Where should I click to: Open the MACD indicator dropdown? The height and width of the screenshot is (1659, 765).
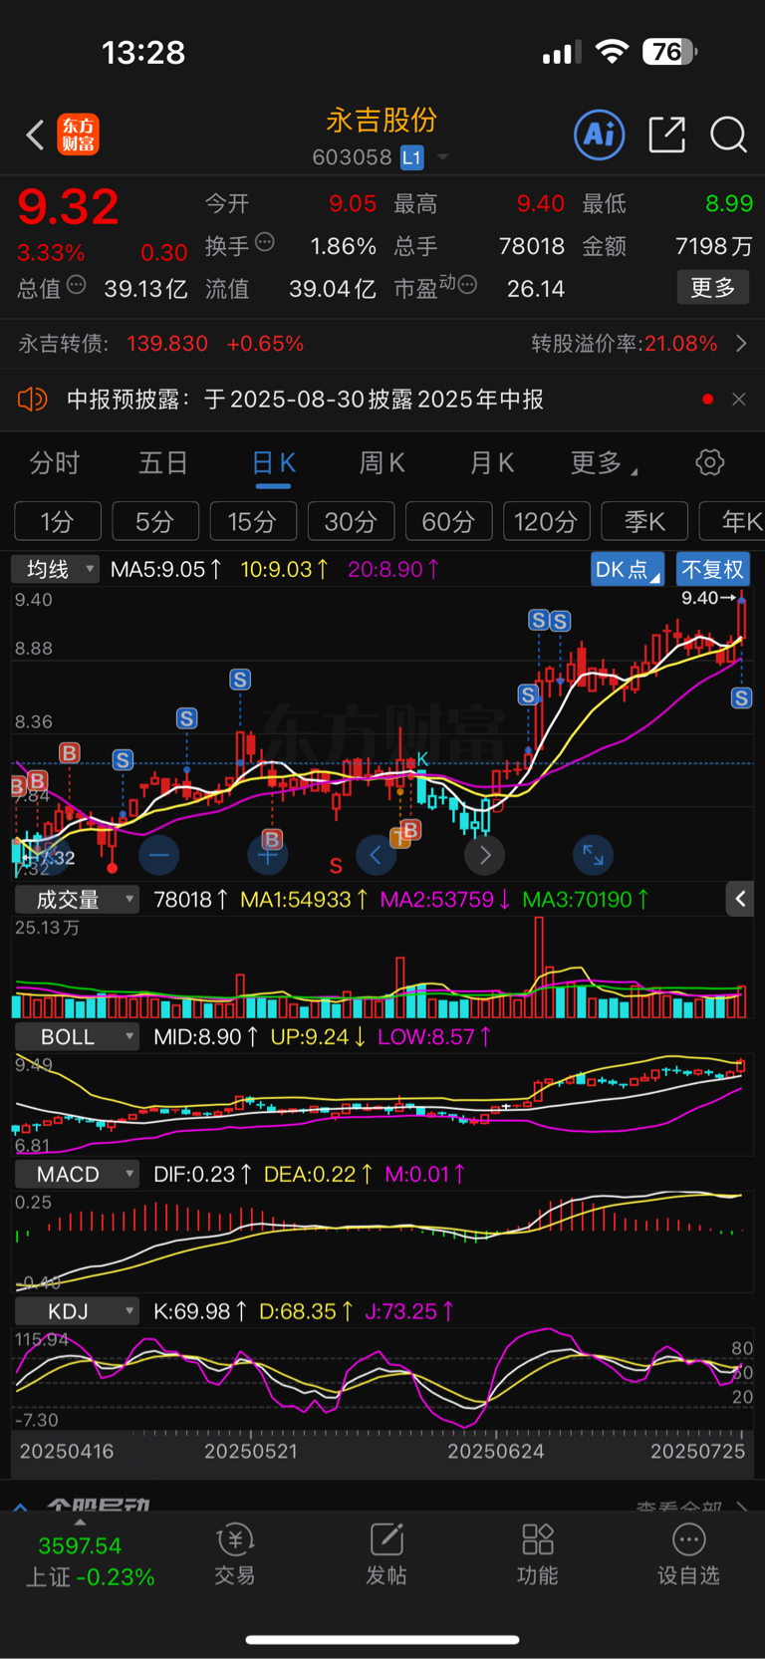(x=77, y=1175)
